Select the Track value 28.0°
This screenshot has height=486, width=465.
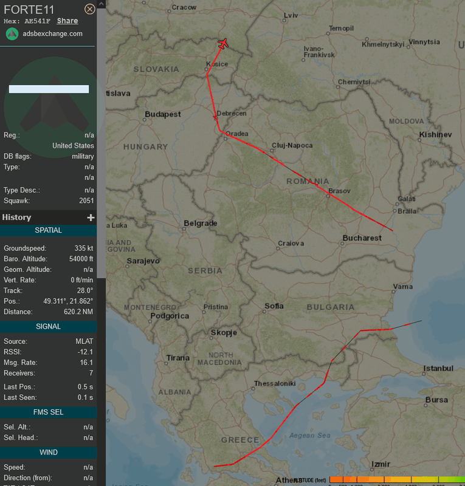click(x=85, y=291)
